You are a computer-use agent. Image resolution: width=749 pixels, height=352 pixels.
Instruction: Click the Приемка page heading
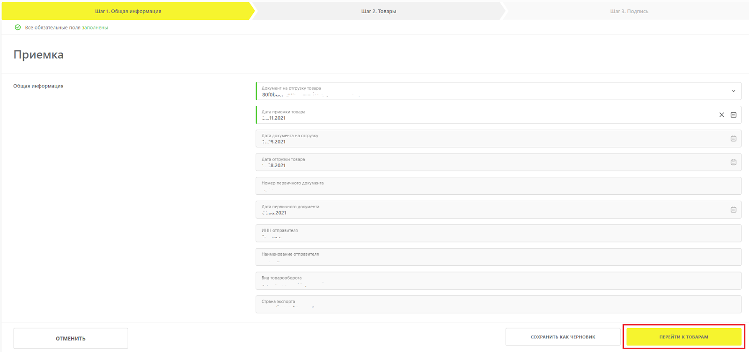click(38, 55)
